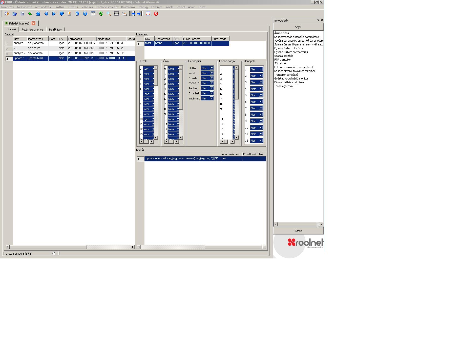Image resolution: width=462 pixels, height=345 pixels.
Task: Go to previous record with left arrow
Action: pyautogui.click(x=46, y=14)
